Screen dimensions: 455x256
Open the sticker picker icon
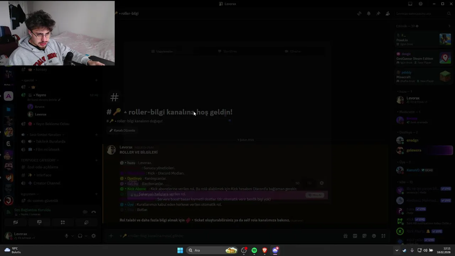tap(364, 236)
